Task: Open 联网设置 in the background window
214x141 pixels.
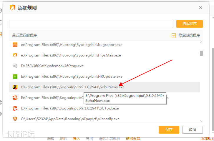Action: [x=133, y=139]
